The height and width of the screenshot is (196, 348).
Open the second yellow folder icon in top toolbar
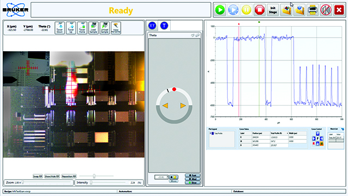click(300, 10)
